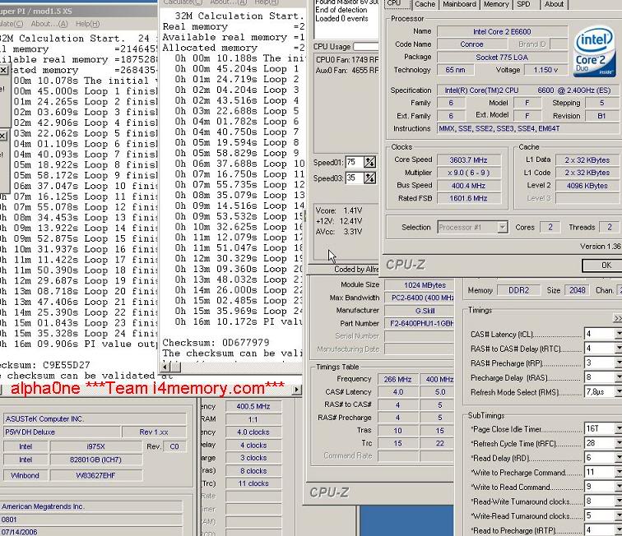Click the Part Number F2-6400PHU1-1GB
622x536 pixels.
coord(420,323)
